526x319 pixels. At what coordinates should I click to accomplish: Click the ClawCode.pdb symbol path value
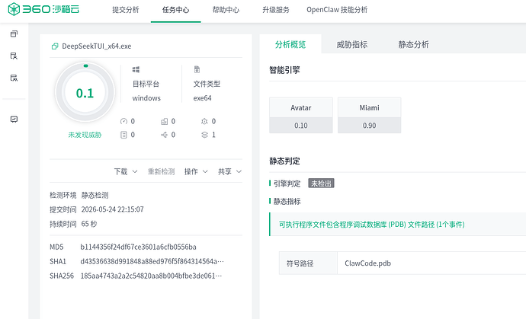(x=367, y=263)
